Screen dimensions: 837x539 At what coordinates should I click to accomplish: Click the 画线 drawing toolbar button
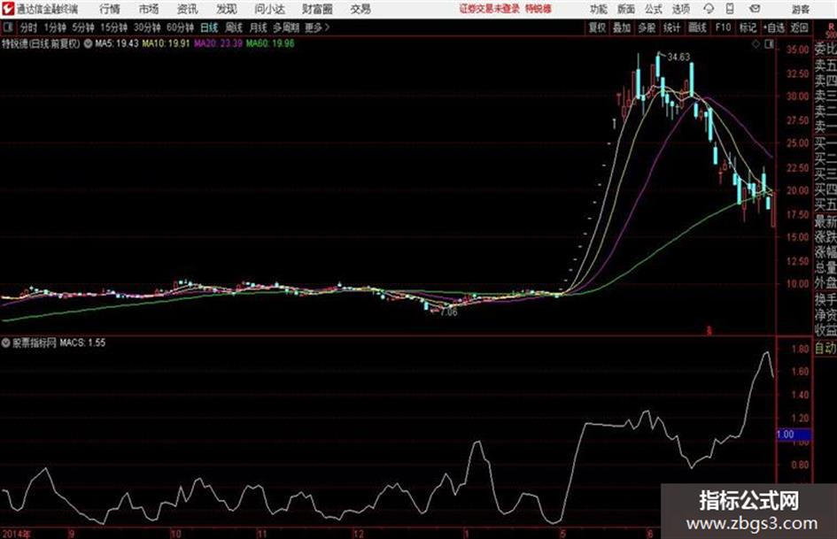point(697,27)
